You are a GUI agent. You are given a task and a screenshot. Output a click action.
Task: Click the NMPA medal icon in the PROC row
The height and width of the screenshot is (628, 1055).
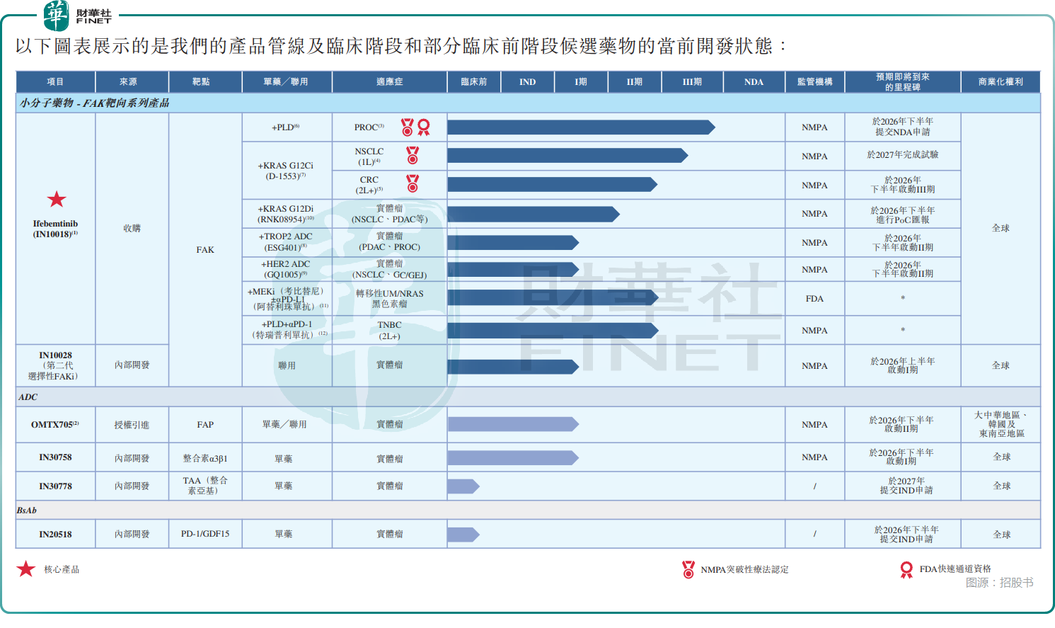click(x=407, y=127)
